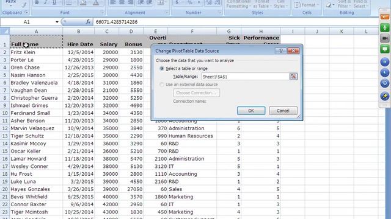Open the Clipboard dialog launcher
The height and width of the screenshot is (219, 391).
click(x=26, y=12)
